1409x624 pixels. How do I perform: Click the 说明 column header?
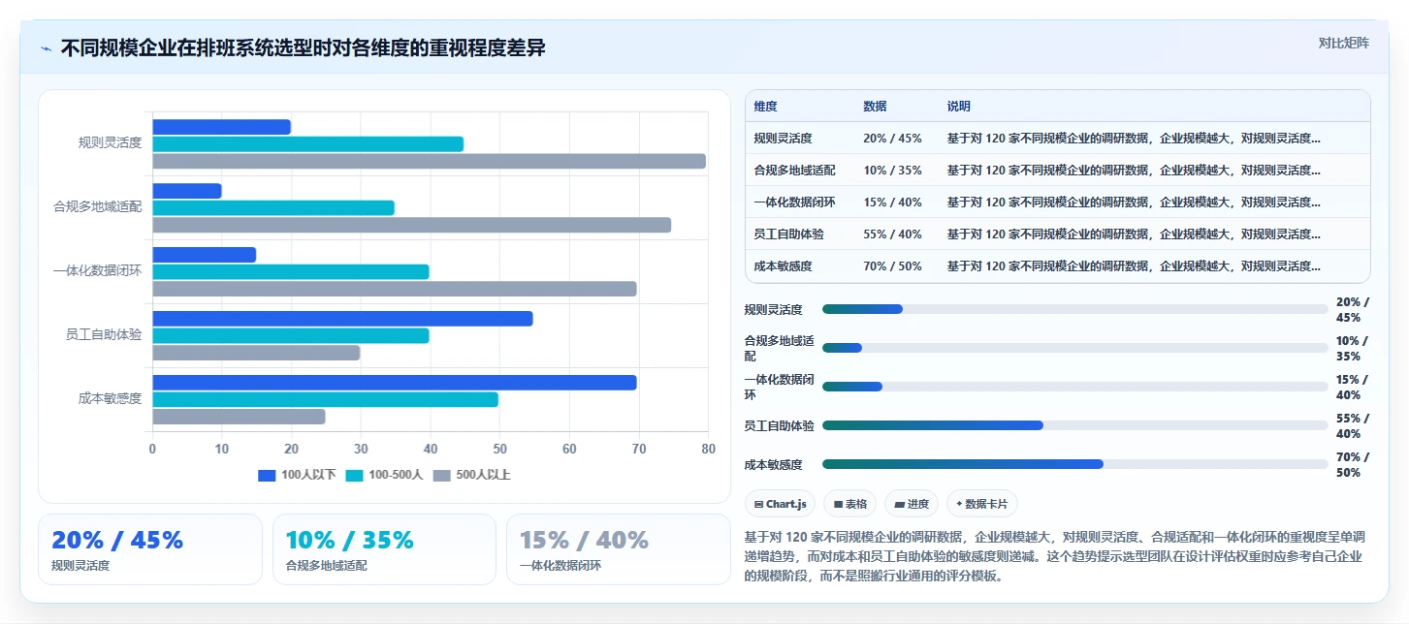click(959, 107)
